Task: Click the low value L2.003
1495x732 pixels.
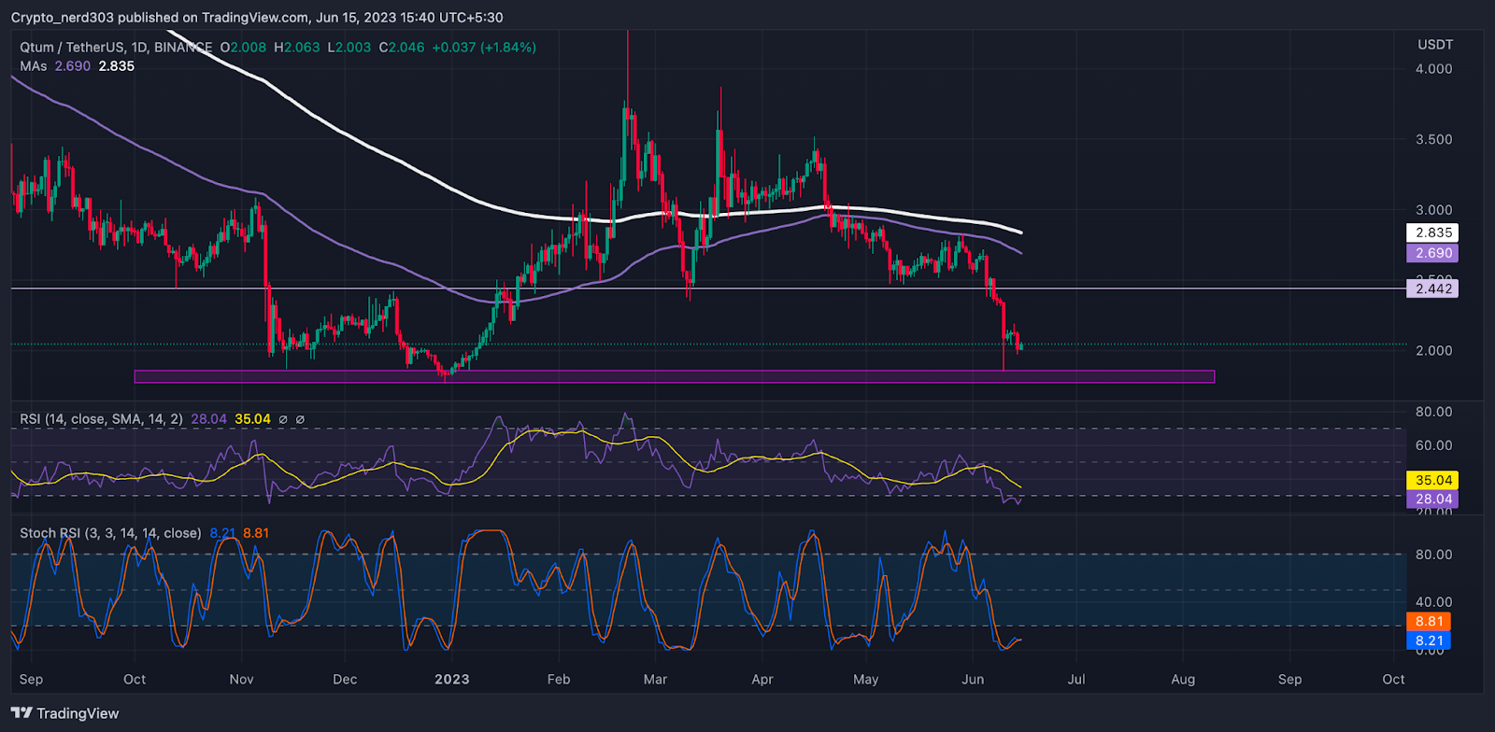Action: 349,47
